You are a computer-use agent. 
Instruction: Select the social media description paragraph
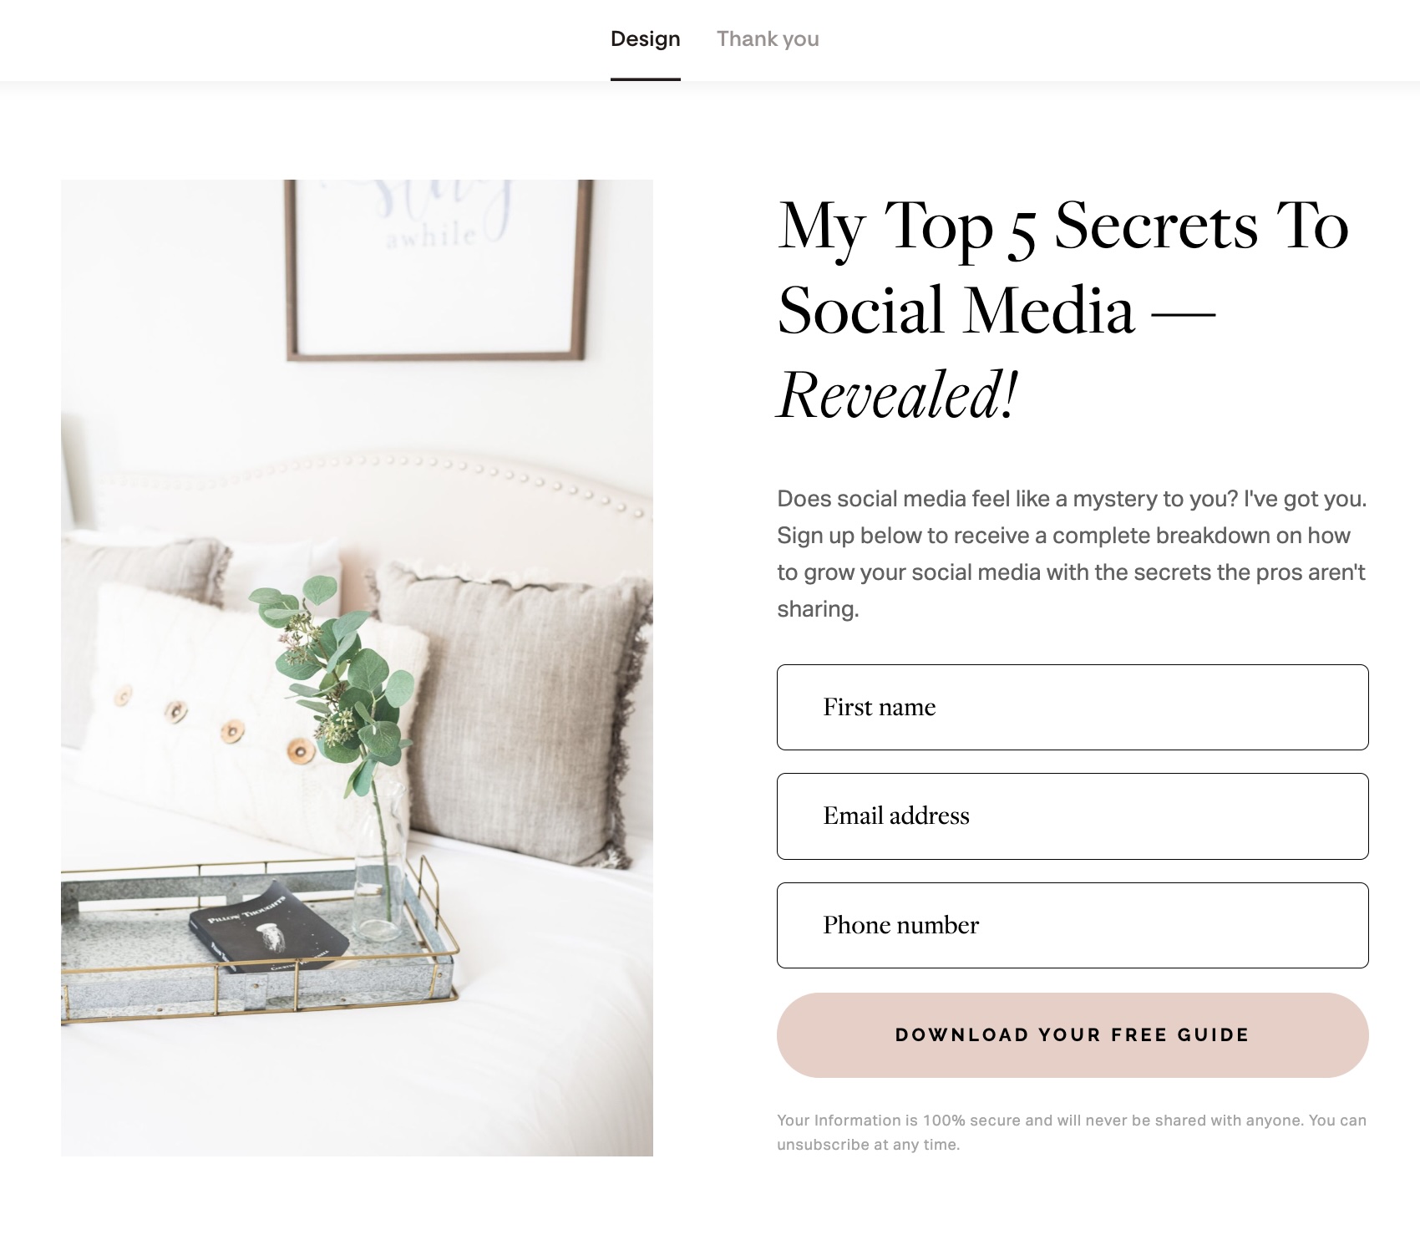click(x=1073, y=554)
